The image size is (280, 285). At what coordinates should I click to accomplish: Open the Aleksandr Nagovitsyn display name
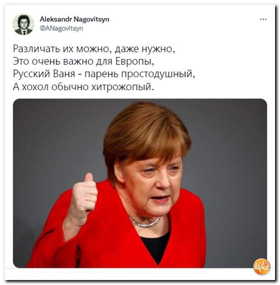tap(75, 19)
